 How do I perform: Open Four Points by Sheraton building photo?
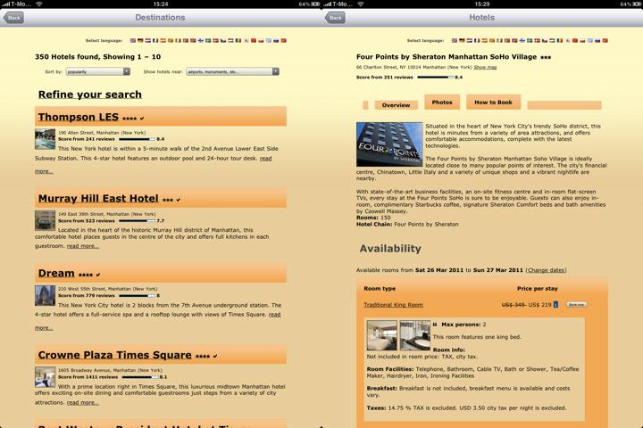389,144
